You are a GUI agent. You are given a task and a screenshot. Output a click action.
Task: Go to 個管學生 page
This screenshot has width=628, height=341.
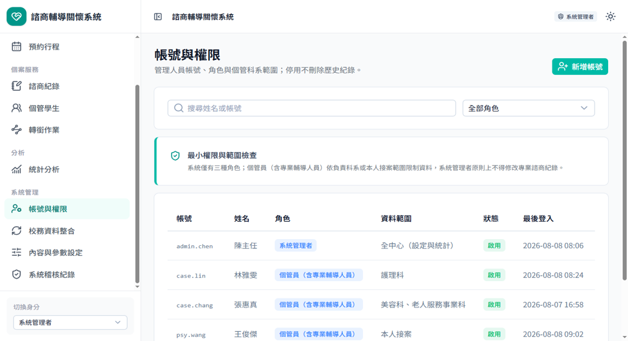pyautogui.click(x=67, y=108)
